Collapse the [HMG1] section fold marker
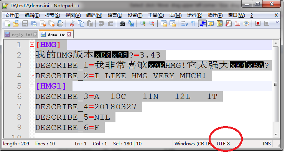This screenshot has height=153, width=285. [32, 86]
